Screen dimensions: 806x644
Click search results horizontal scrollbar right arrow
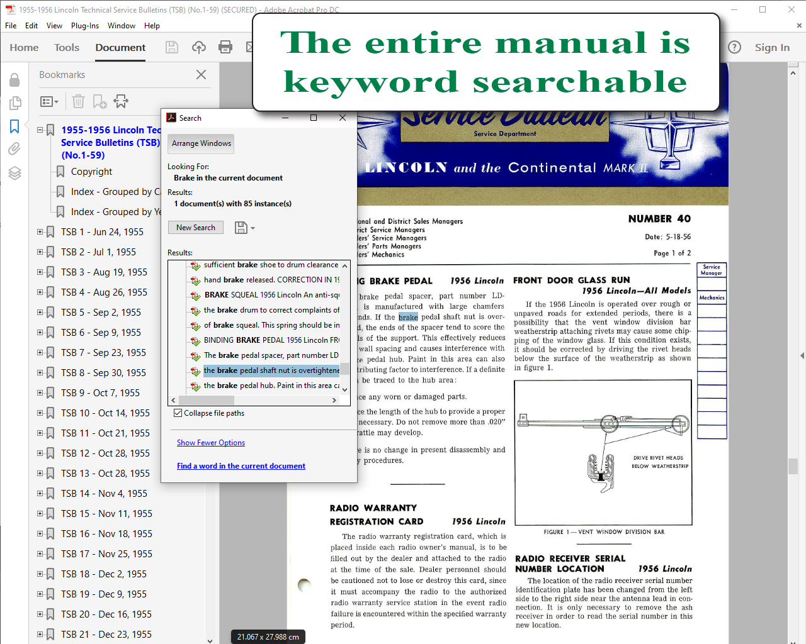tap(334, 400)
